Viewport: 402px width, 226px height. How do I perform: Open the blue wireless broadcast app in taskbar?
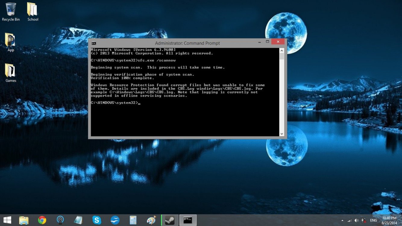[x=60, y=220]
